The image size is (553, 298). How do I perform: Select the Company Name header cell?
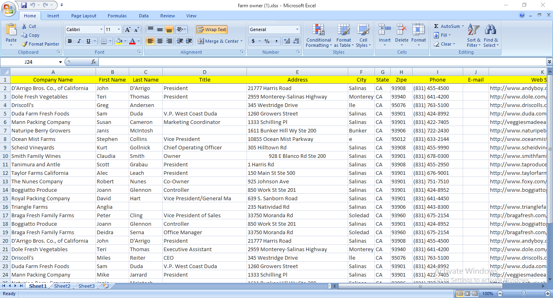click(53, 80)
